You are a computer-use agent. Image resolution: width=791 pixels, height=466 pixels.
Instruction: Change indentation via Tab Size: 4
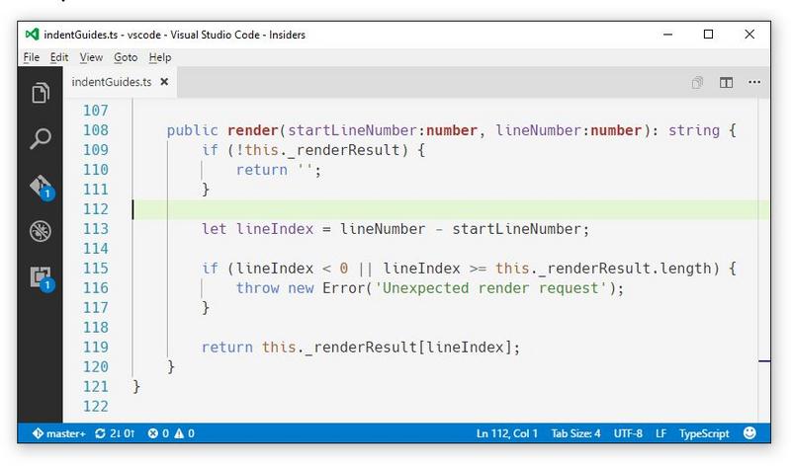click(x=575, y=433)
